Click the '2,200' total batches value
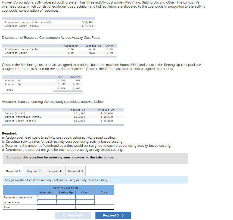Screen dimensions: 233x220 (x=76, y=88)
